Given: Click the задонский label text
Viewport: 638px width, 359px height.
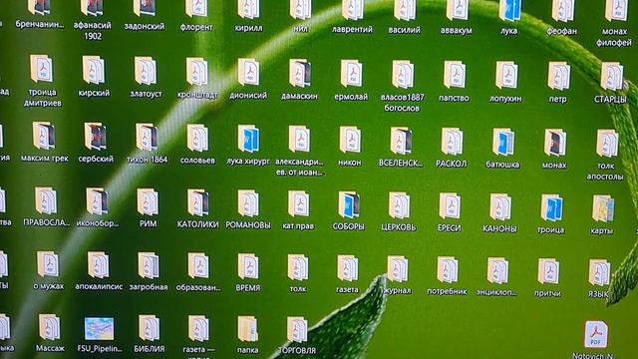Looking at the screenshot, I should point(145,26).
